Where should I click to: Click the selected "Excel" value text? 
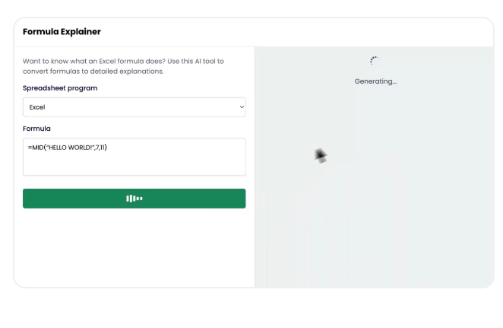point(37,107)
